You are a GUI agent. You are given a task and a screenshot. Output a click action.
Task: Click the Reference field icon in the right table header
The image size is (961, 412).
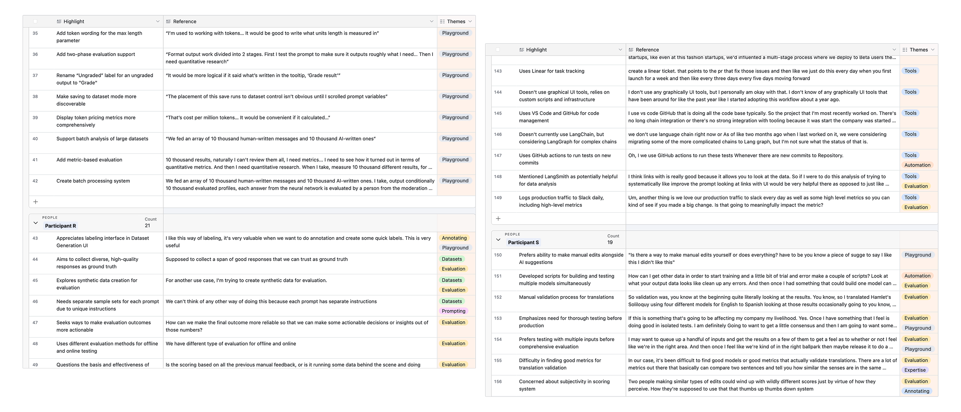[631, 50]
